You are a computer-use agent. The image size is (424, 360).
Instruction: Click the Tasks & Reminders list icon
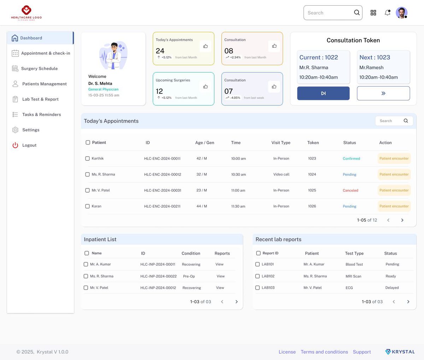[15, 115]
